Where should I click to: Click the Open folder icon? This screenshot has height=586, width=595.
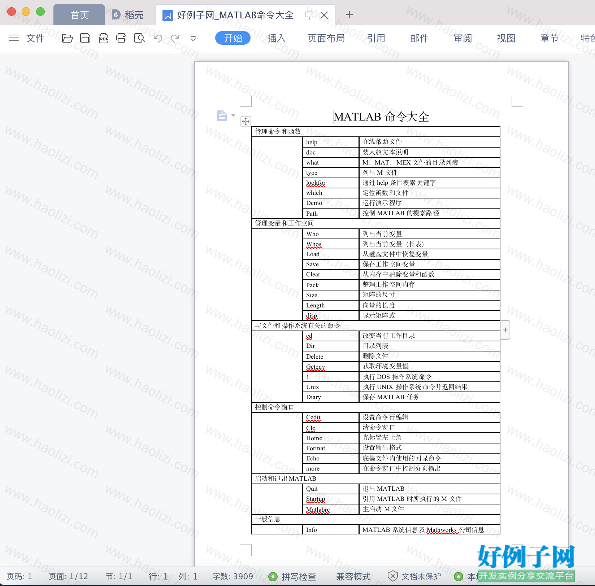point(67,38)
